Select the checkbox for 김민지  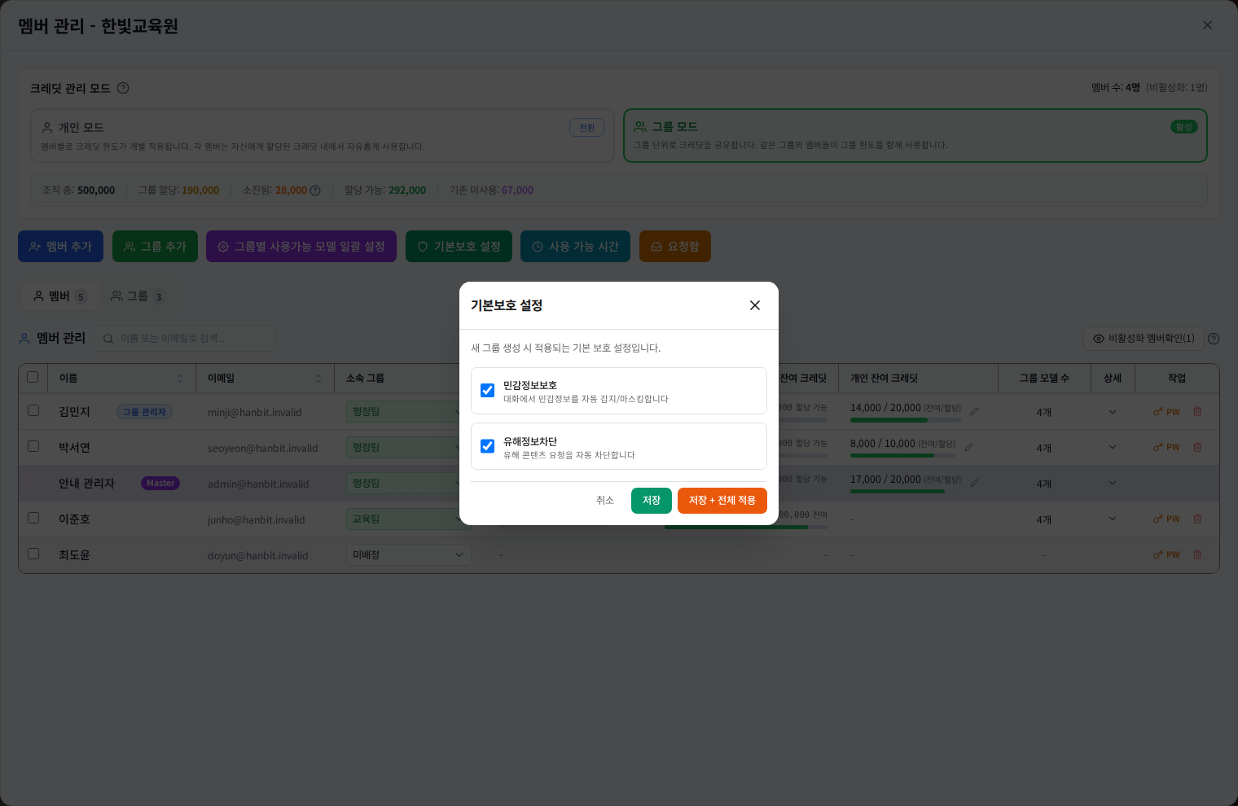tap(33, 410)
